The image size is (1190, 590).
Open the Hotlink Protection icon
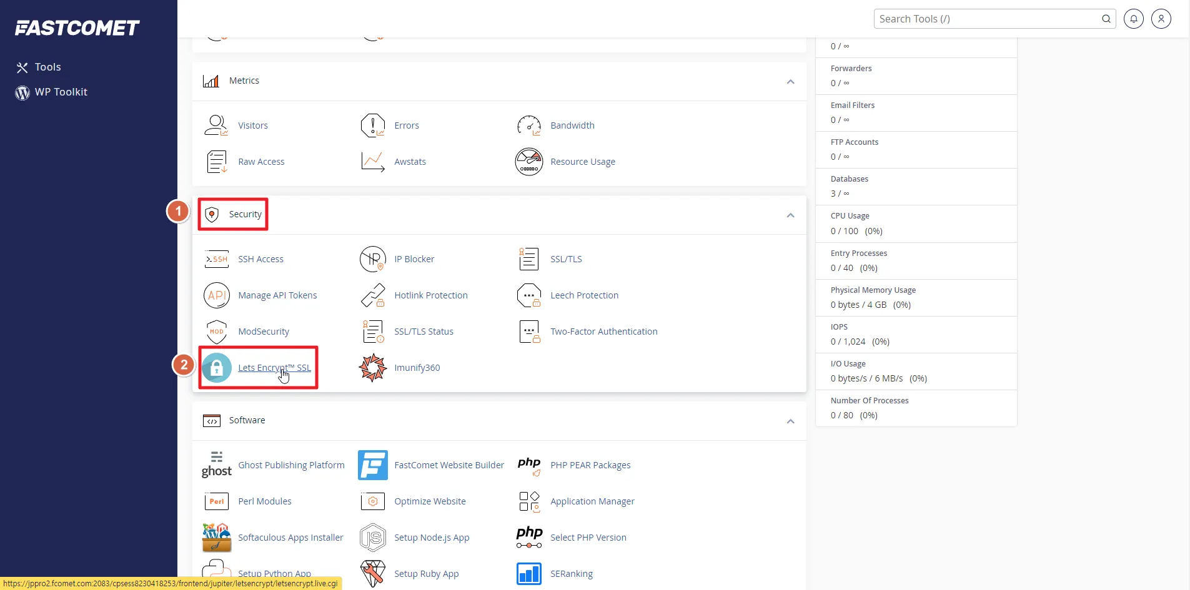coord(373,295)
